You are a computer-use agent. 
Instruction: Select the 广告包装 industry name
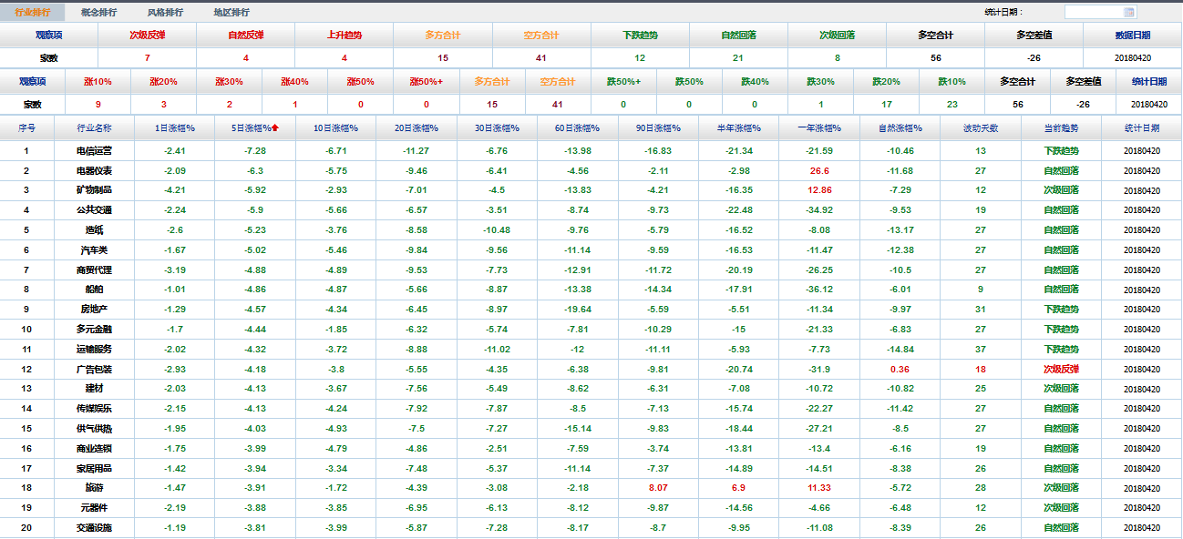94,370
